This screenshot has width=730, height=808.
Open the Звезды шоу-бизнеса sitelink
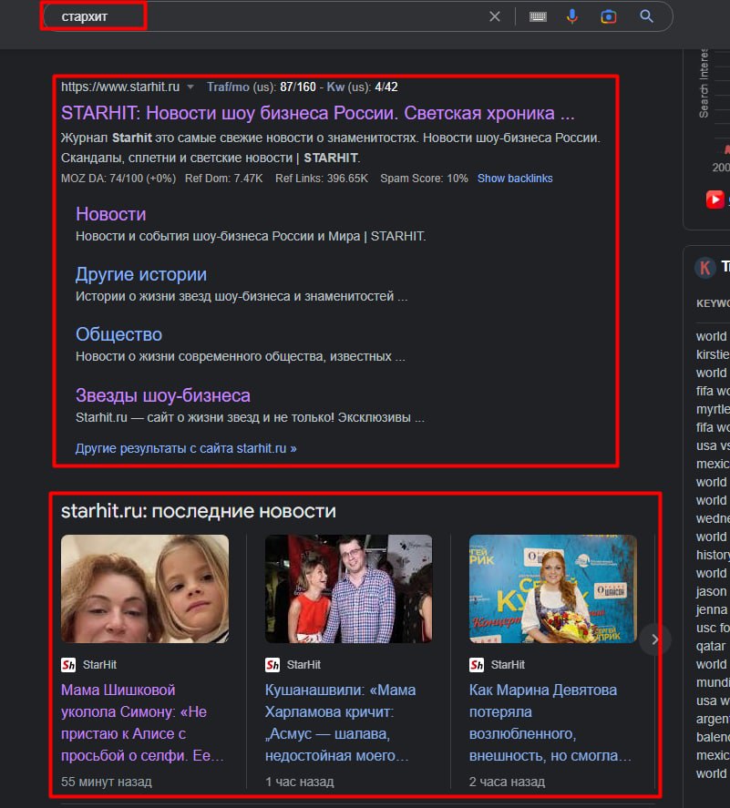(x=163, y=395)
